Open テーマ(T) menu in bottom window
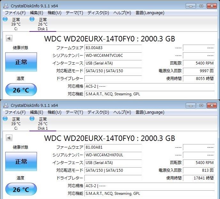This screenshot has height=199, width=220. pos(75,112)
